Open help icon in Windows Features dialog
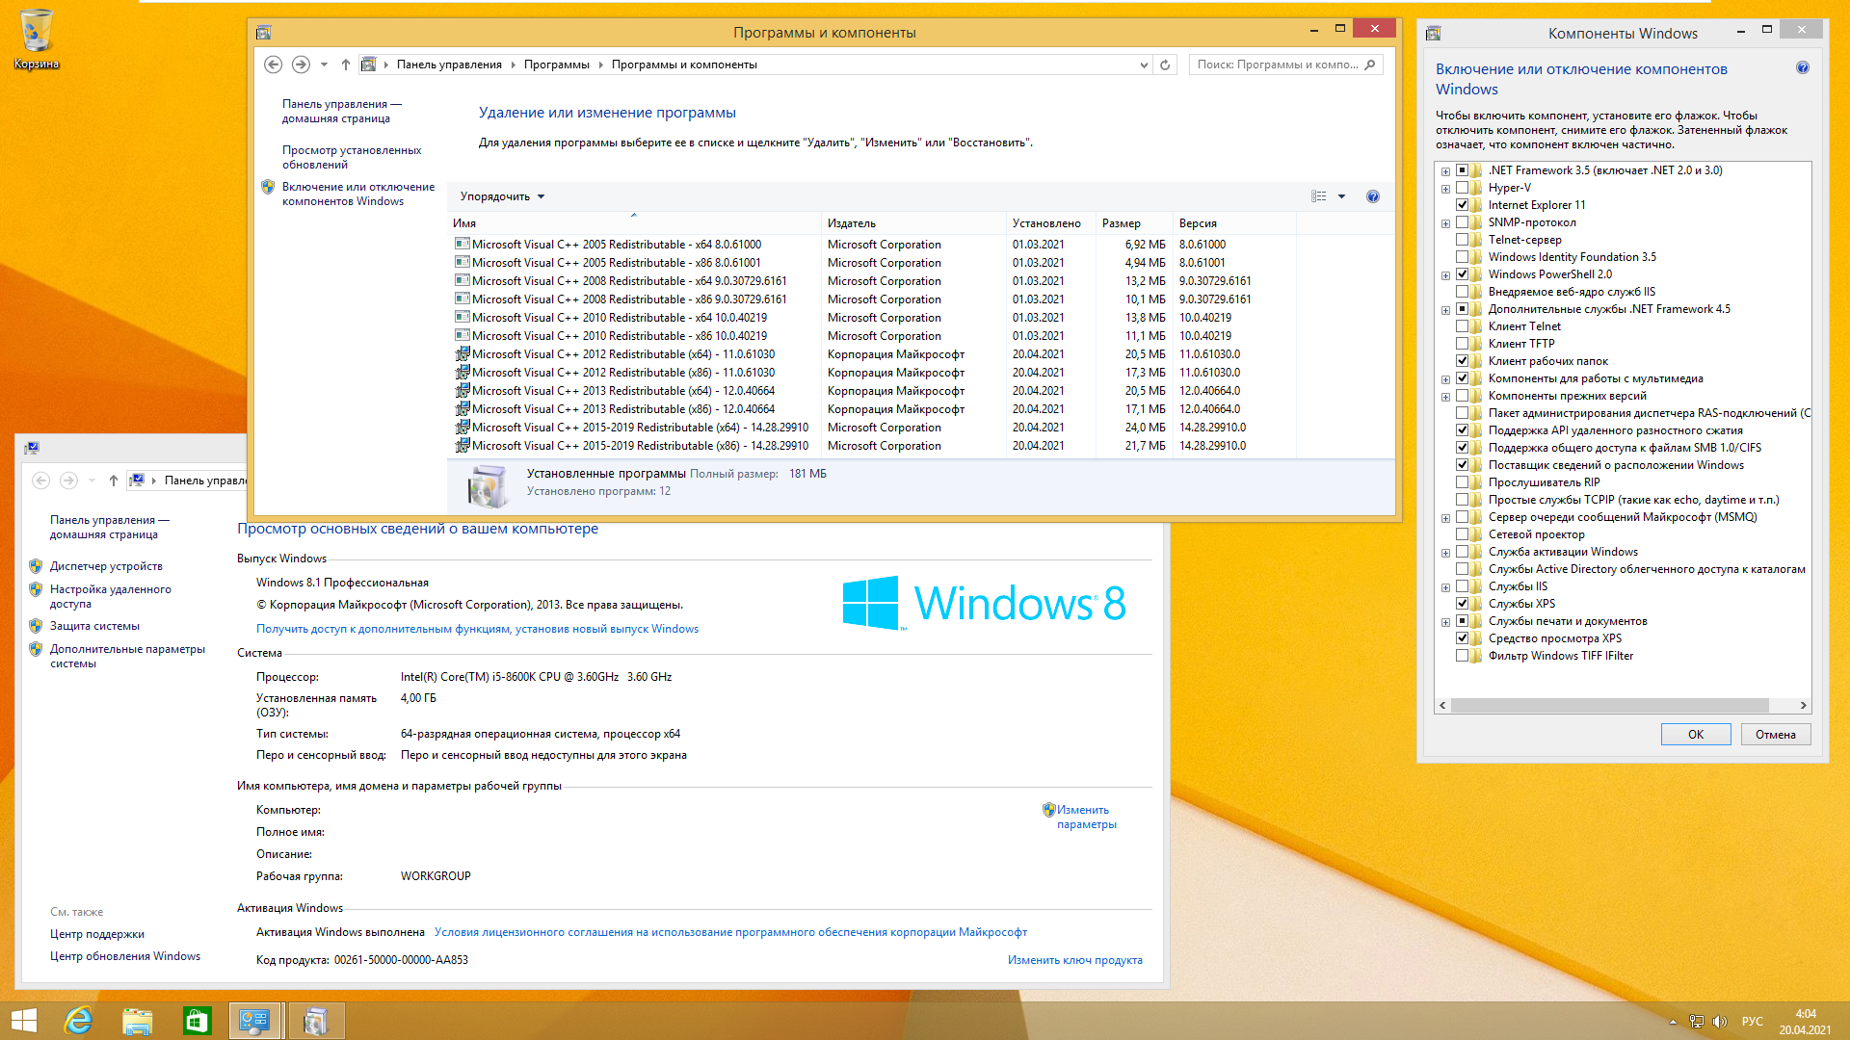1850x1040 pixels. click(x=1802, y=68)
